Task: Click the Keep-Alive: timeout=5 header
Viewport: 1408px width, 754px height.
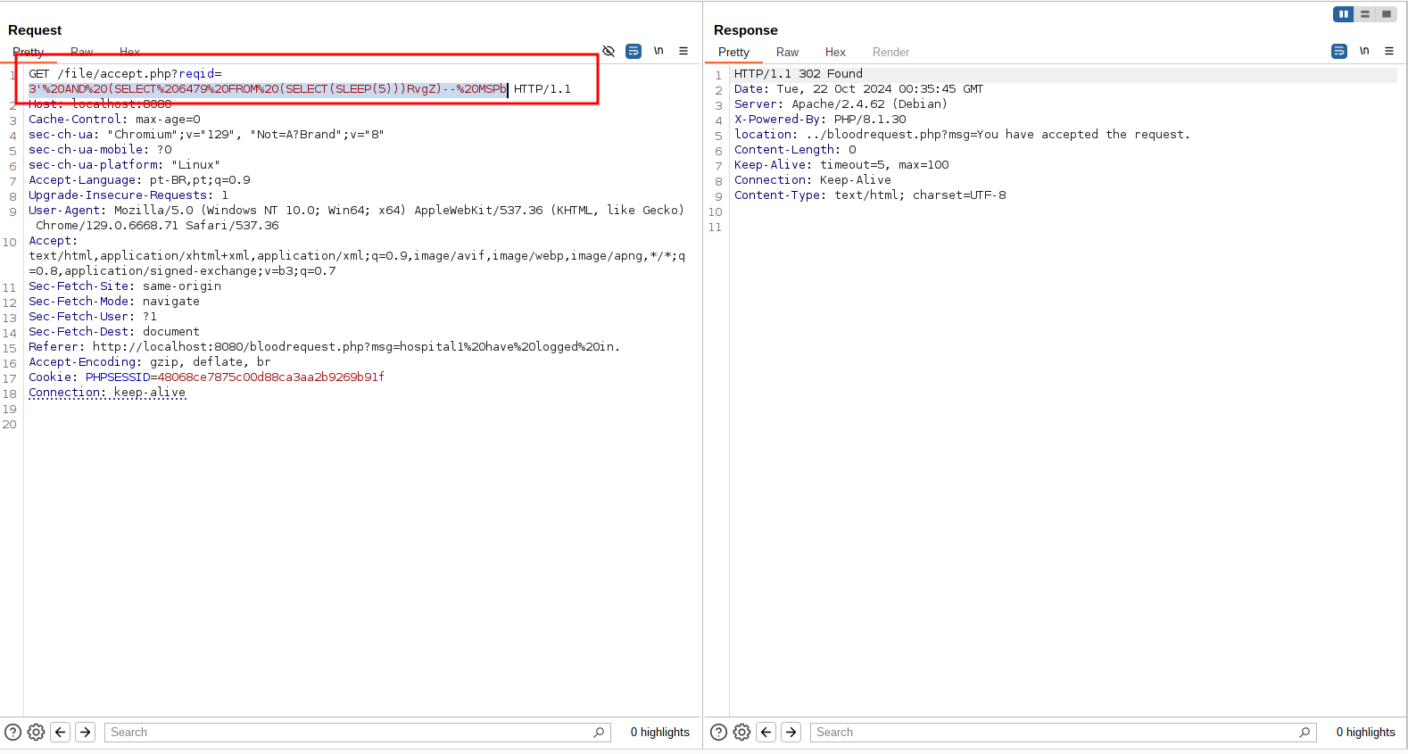Action: tap(841, 165)
